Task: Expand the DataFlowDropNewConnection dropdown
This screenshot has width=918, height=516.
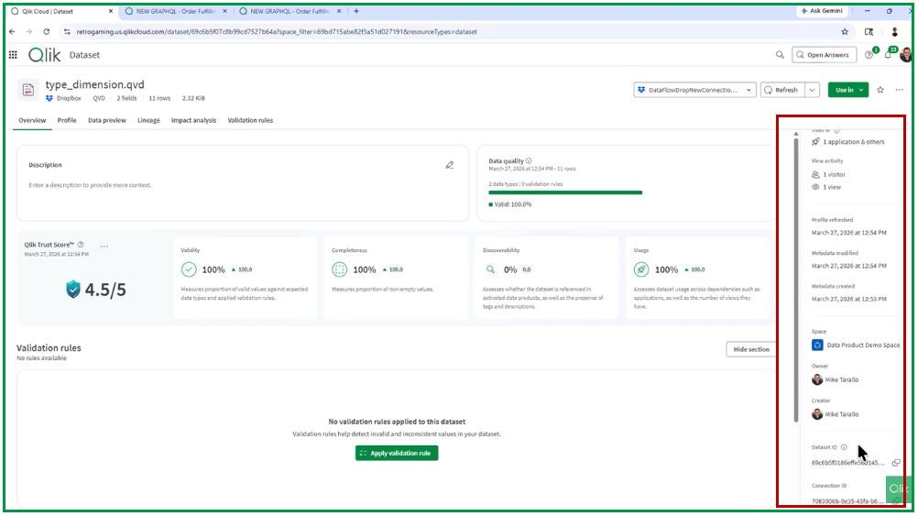Action: coord(748,90)
